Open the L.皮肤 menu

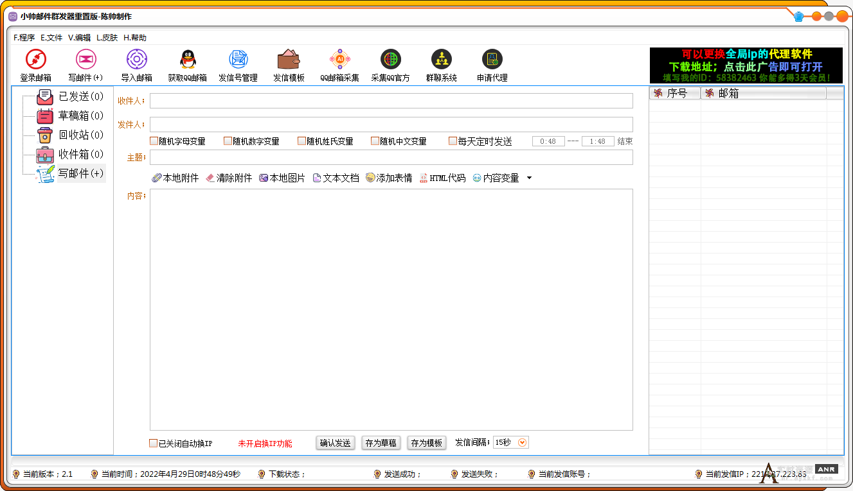tap(107, 38)
